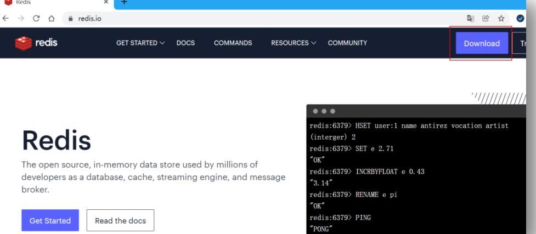
Task: Open a new tab with the plus button
Action: (124, 2)
